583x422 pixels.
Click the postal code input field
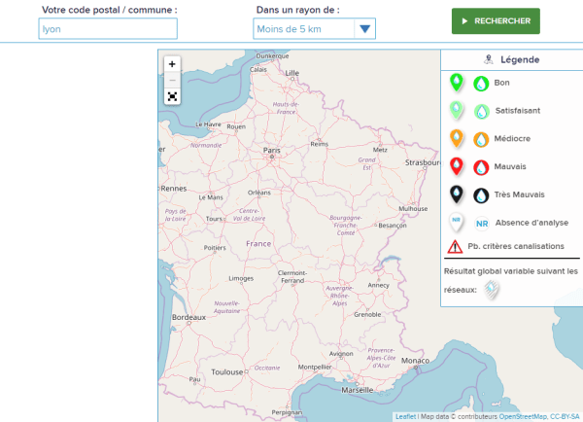pyautogui.click(x=108, y=29)
